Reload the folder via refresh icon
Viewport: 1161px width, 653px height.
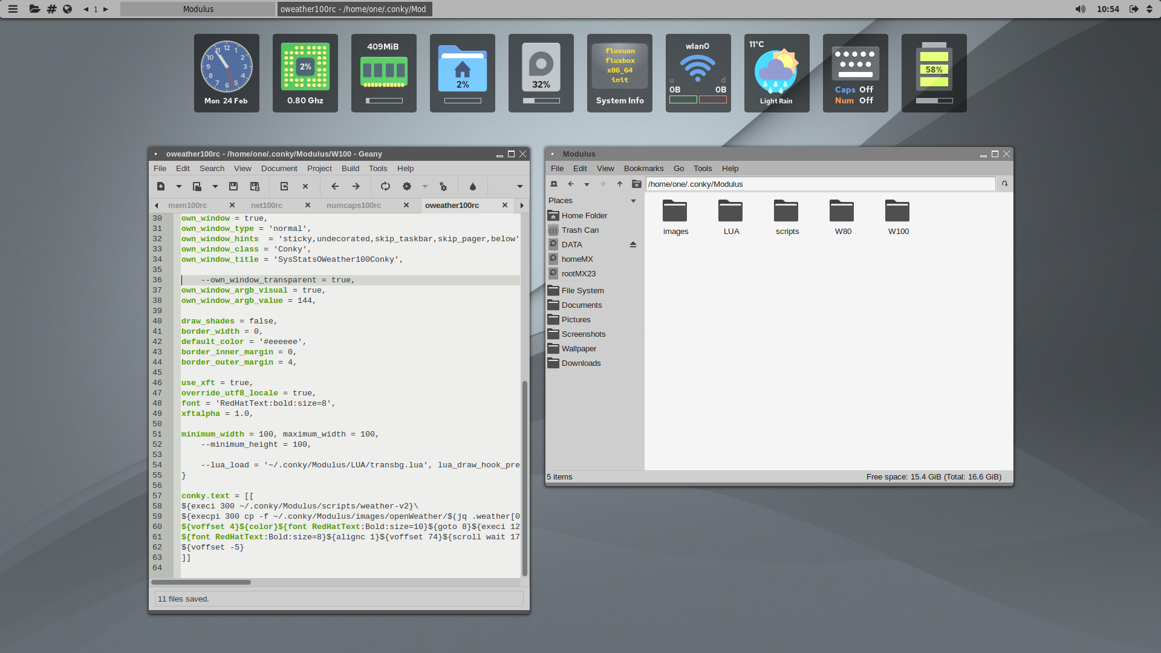point(1004,184)
